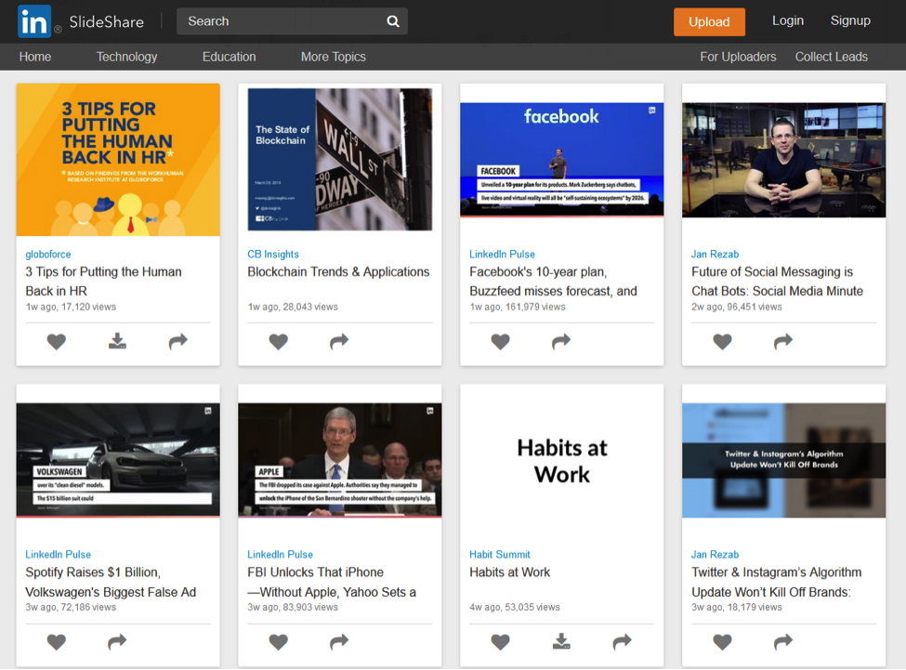Image resolution: width=906 pixels, height=670 pixels.
Task: Click the SlideShare brand name
Action: coord(106,22)
